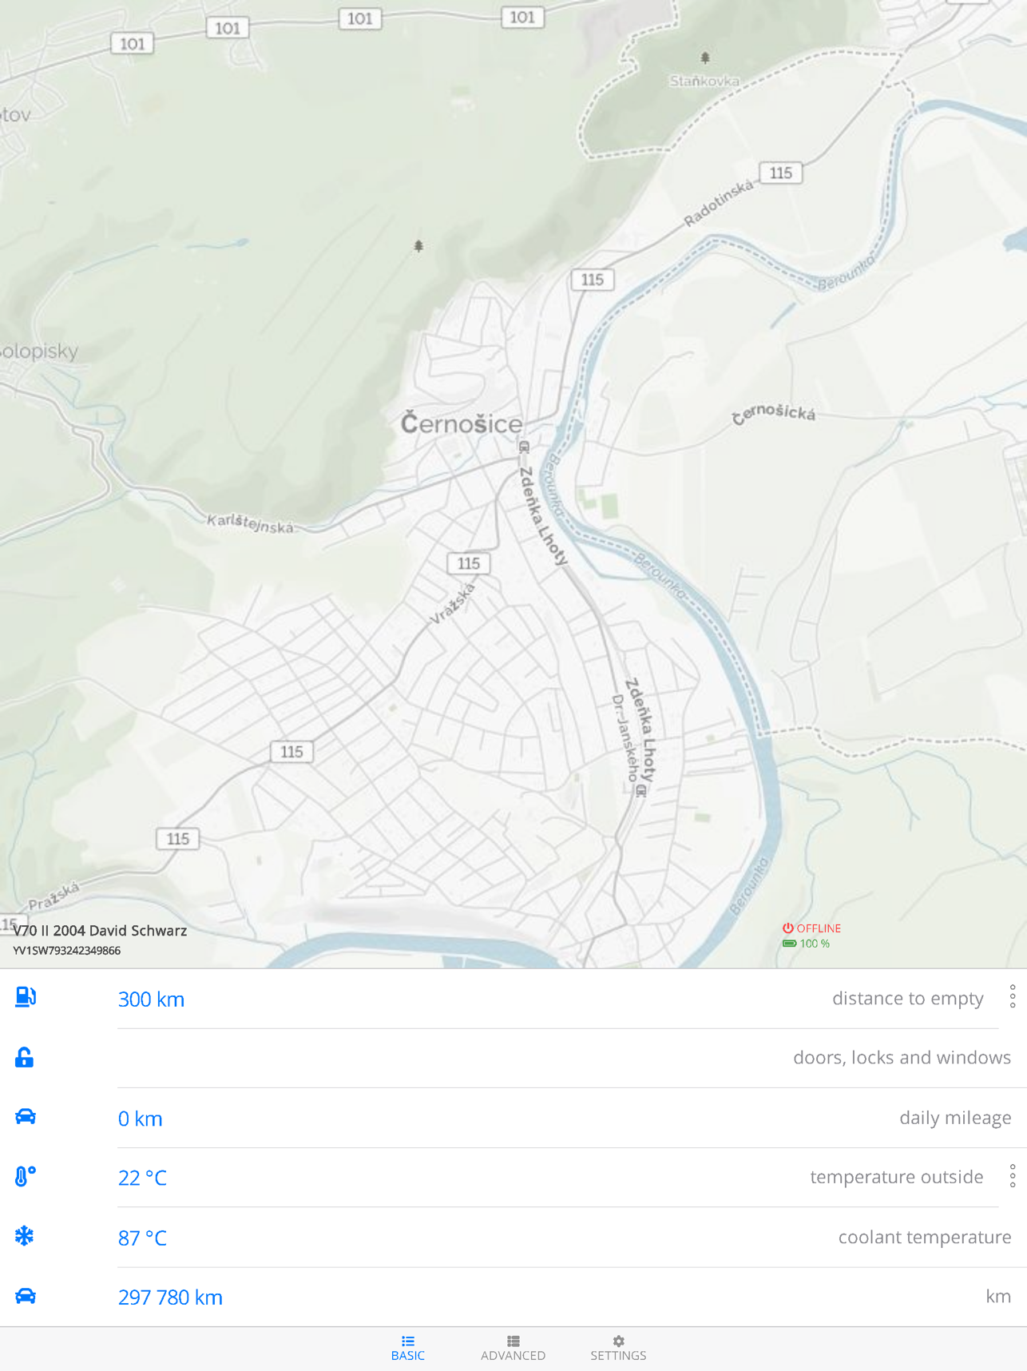The height and width of the screenshot is (1371, 1027).
Task: Click the red OFFLINE power icon
Action: coord(788,928)
